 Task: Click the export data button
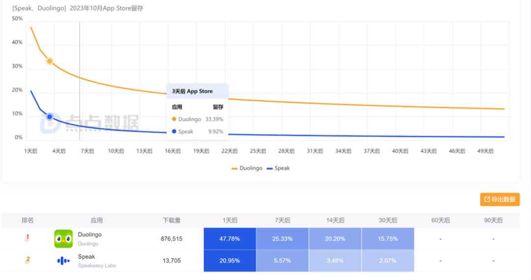[500, 199]
